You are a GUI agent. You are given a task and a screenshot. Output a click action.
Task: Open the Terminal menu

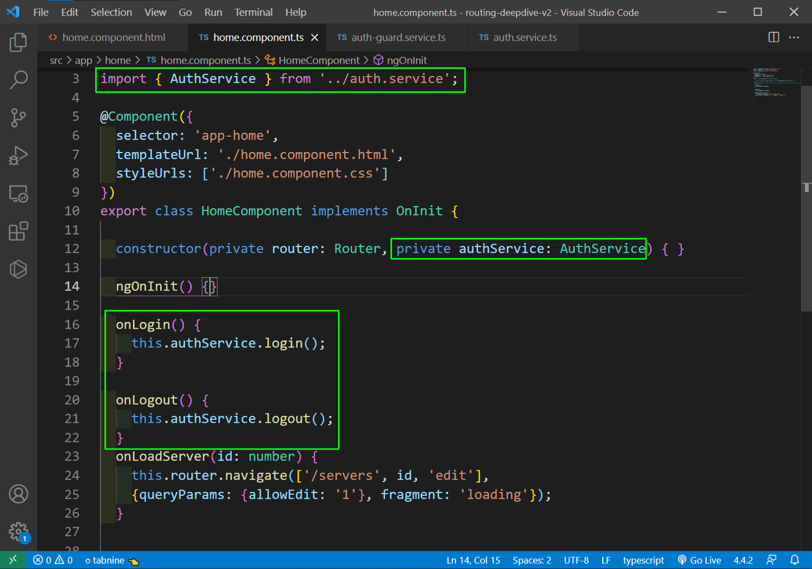click(253, 12)
